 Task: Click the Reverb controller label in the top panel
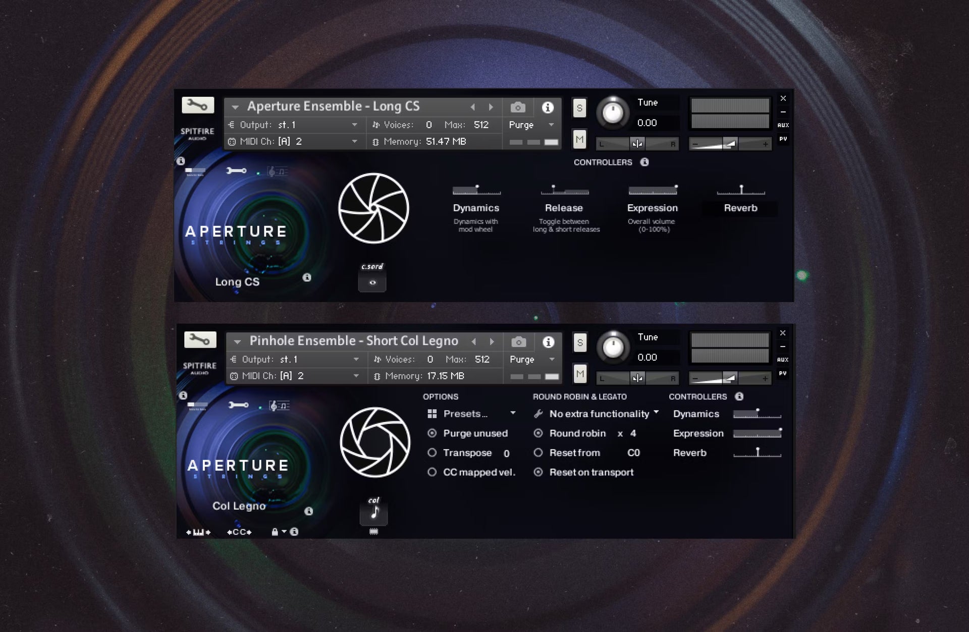pos(740,208)
